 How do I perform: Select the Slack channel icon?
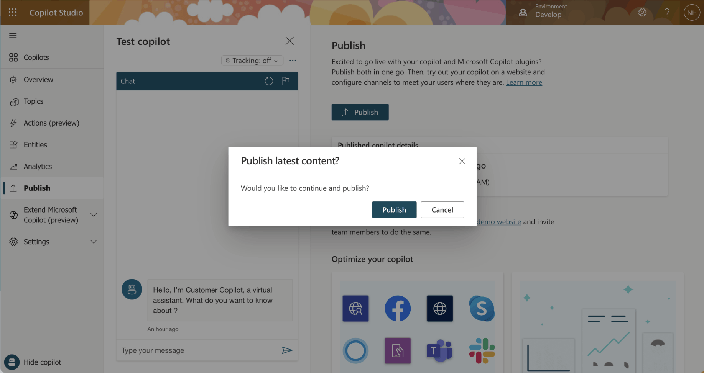click(x=482, y=350)
